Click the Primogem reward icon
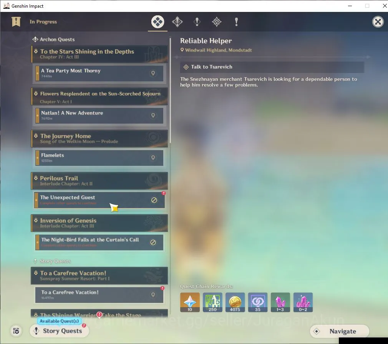This screenshot has height=344, width=388. tap(190, 302)
